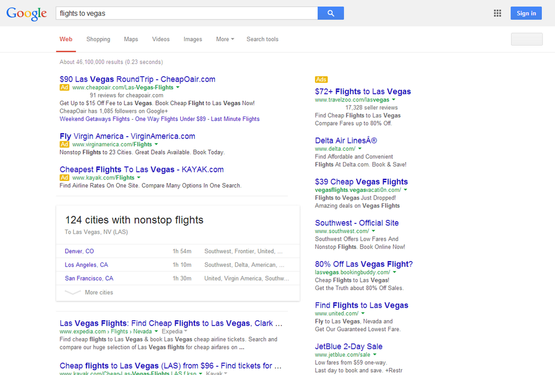Viewport: 555px width, 375px height.
Task: Click the Ad badge beside cheapoair.com URL
Action: [x=65, y=87]
